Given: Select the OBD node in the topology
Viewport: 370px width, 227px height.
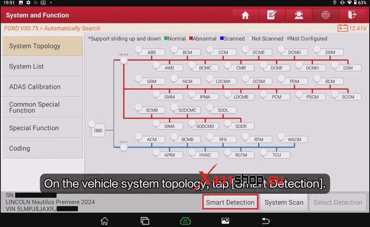Looking at the screenshot, I should tap(98, 131).
